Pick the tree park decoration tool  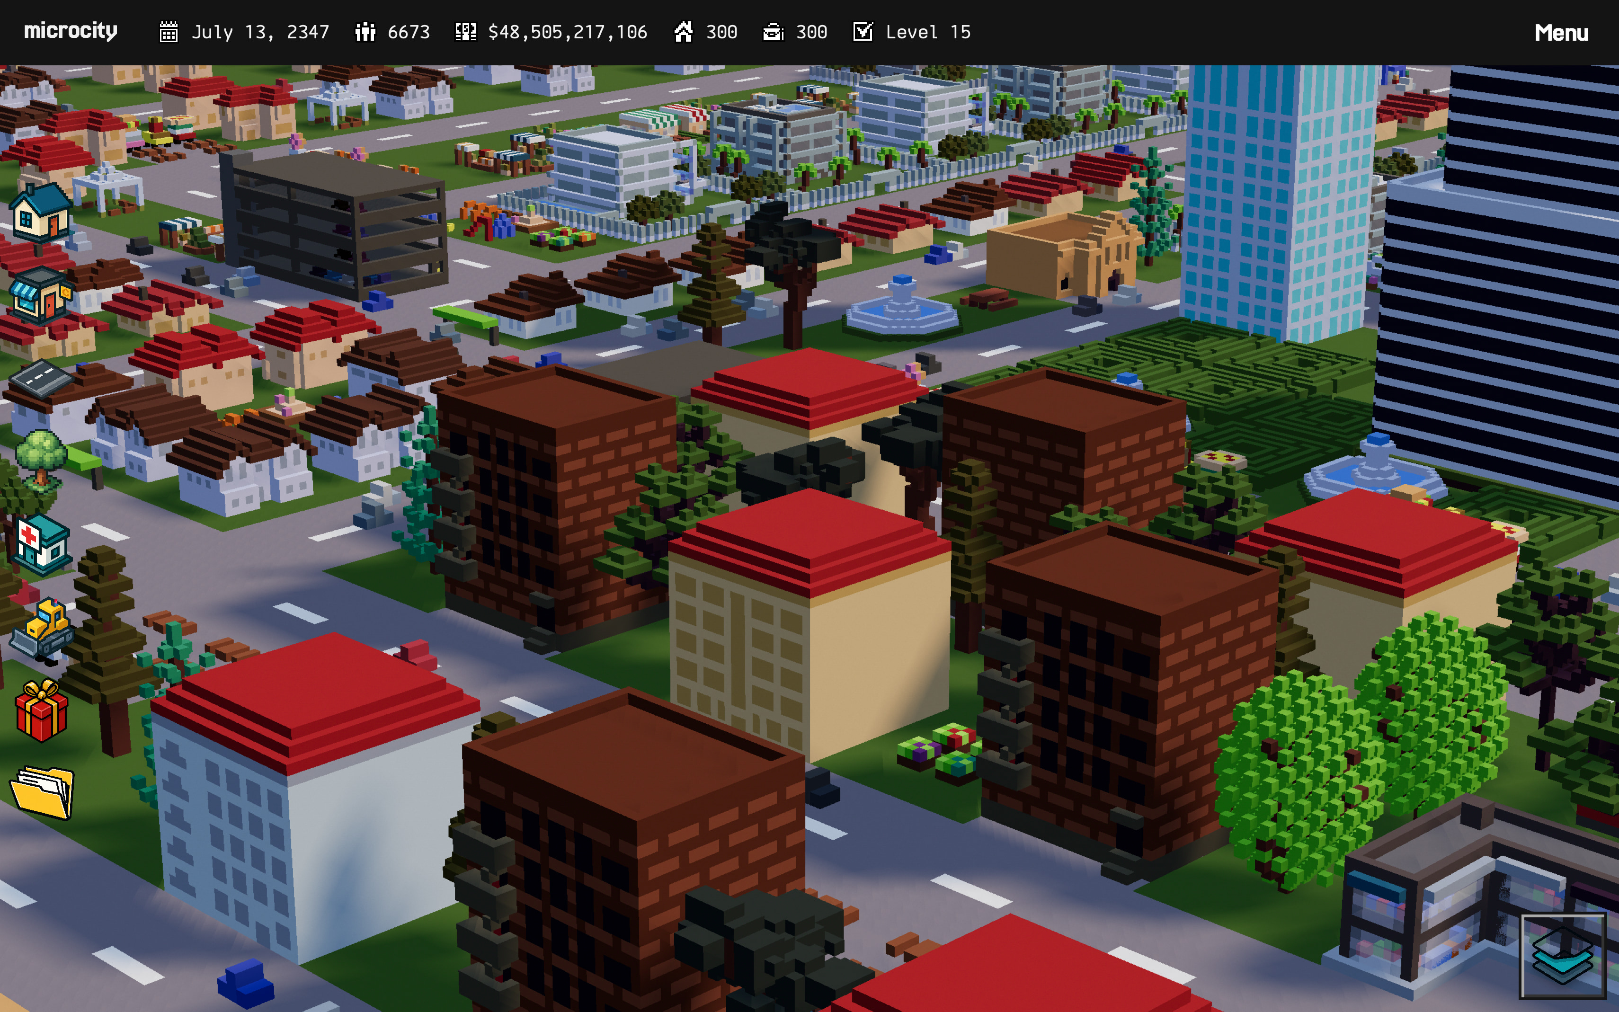point(42,460)
